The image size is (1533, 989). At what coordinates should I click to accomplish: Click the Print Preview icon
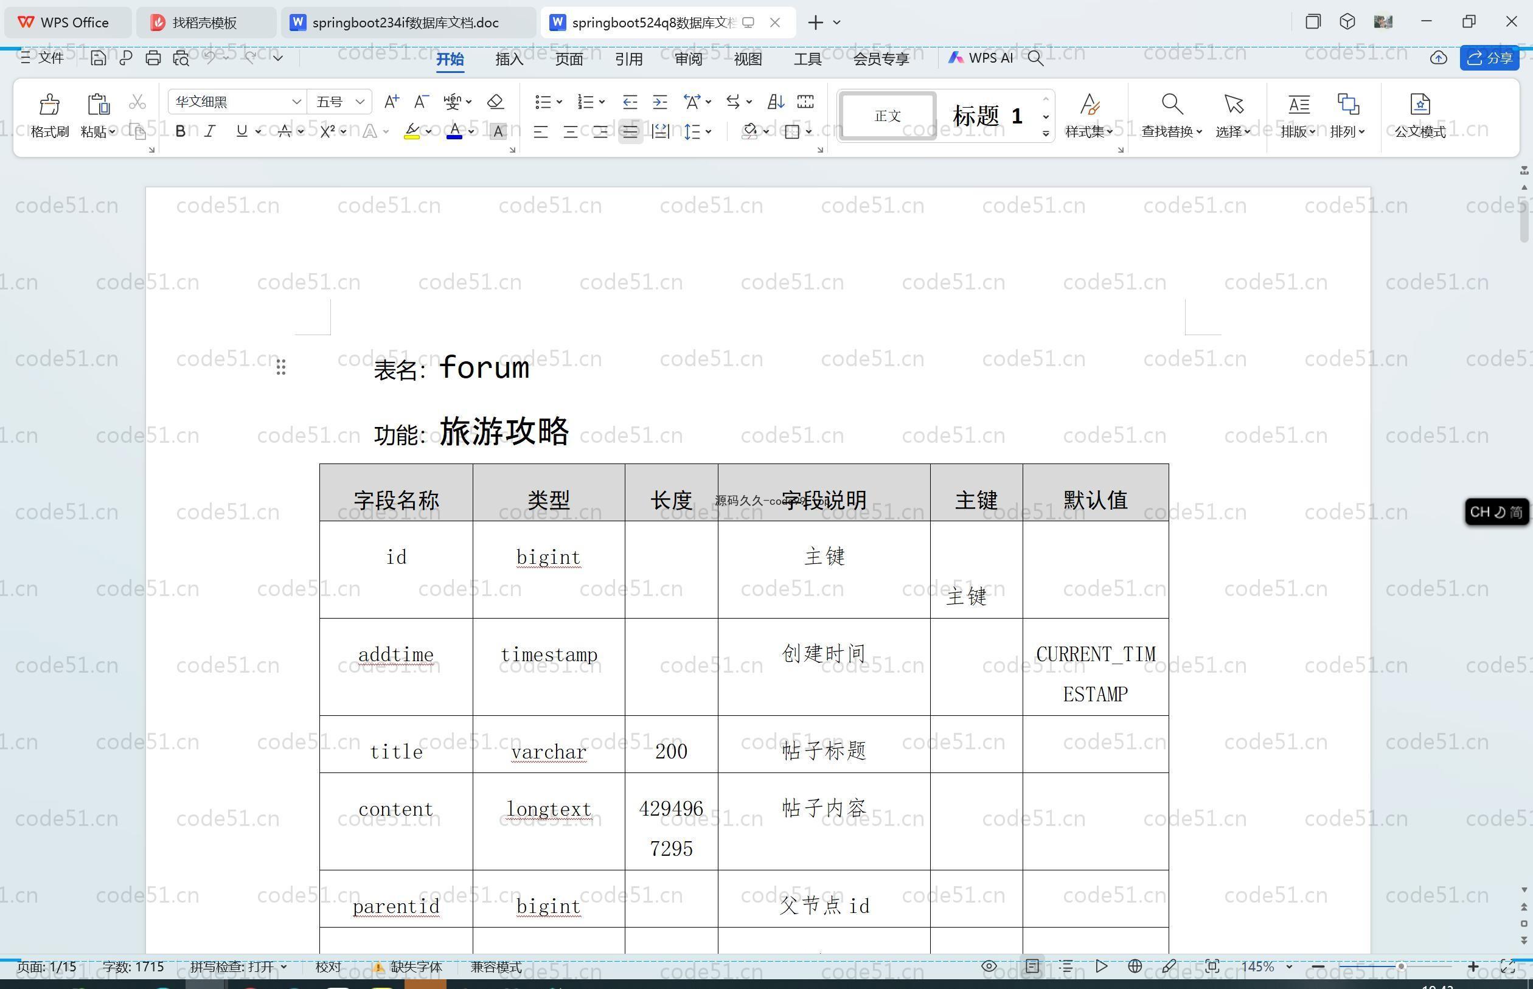click(x=181, y=58)
